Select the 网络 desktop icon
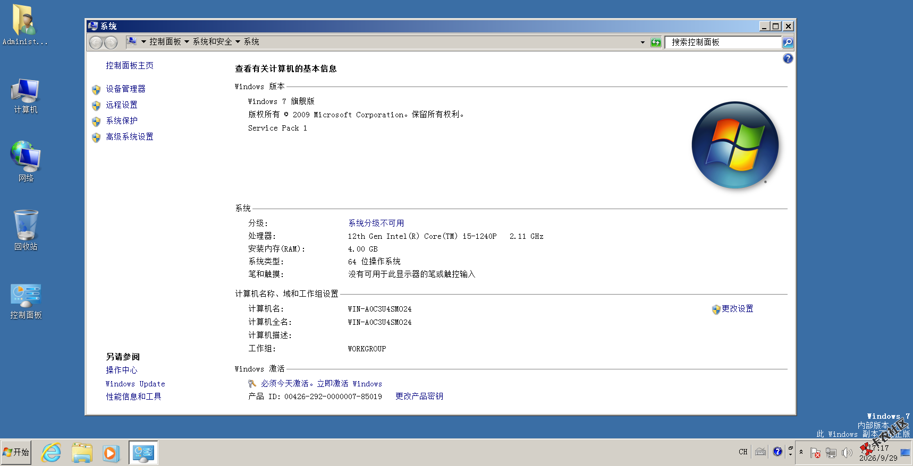This screenshot has width=913, height=466. (26, 161)
